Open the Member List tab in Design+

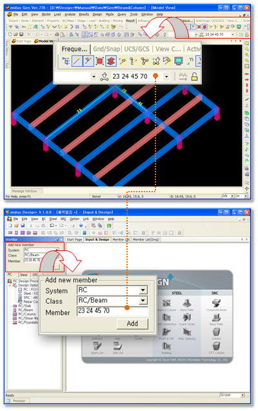coord(121,239)
